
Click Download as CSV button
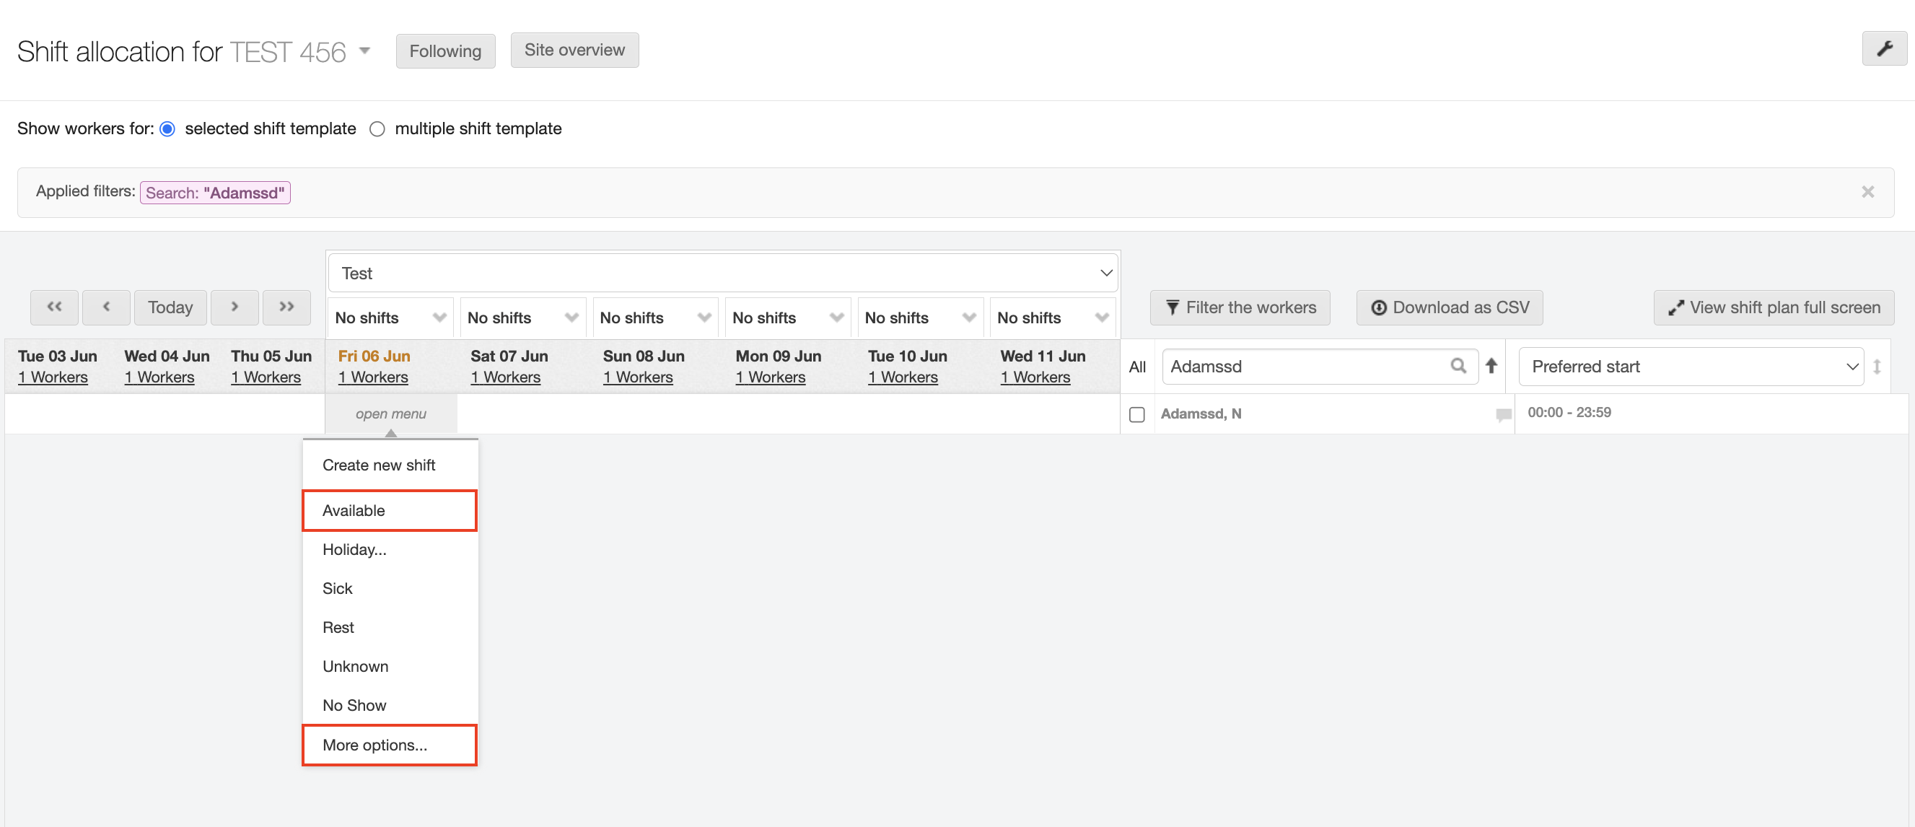(1449, 307)
